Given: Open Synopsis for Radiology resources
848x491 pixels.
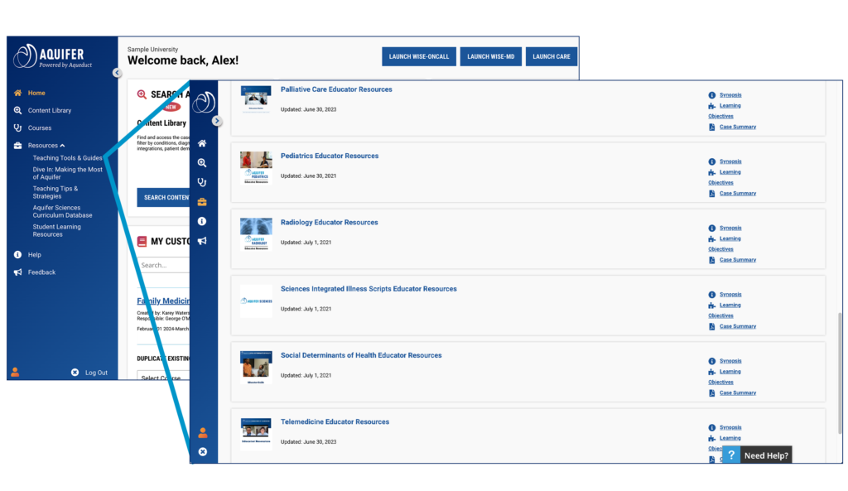Looking at the screenshot, I should (730, 229).
